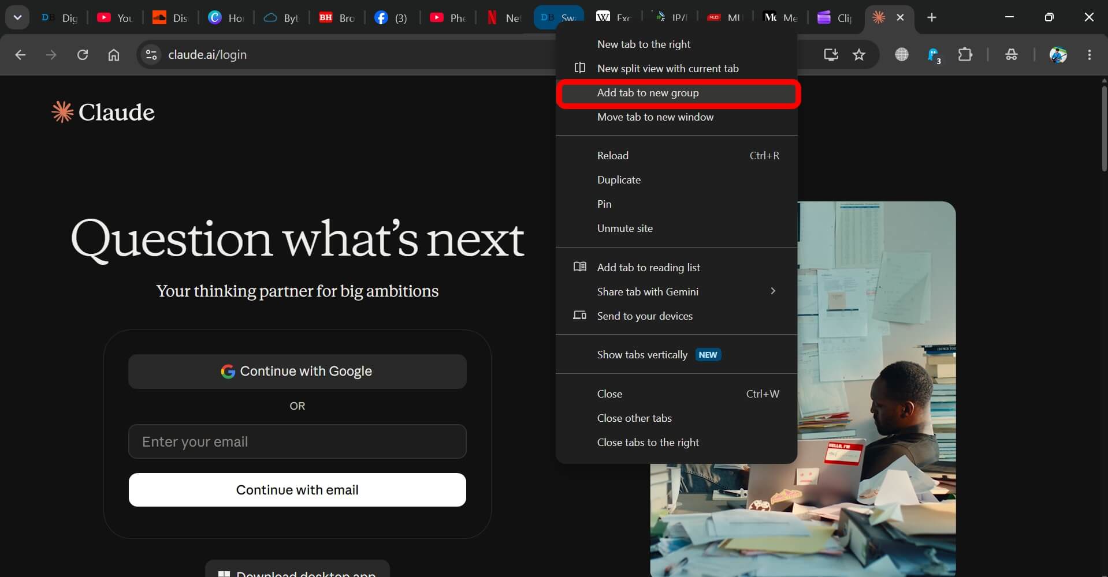Click 'Continue with Google' button
Viewport: 1108px width, 577px height.
point(297,372)
